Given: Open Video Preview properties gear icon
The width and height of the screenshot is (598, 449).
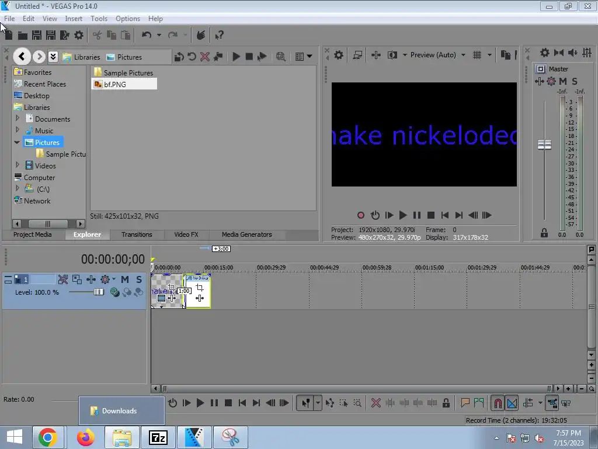Looking at the screenshot, I should coord(338,55).
